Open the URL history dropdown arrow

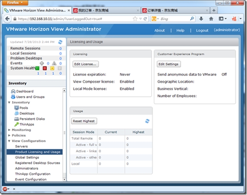point(141,19)
